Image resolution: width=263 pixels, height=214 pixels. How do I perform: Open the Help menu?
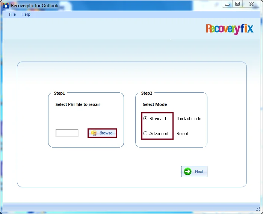(x=26, y=14)
